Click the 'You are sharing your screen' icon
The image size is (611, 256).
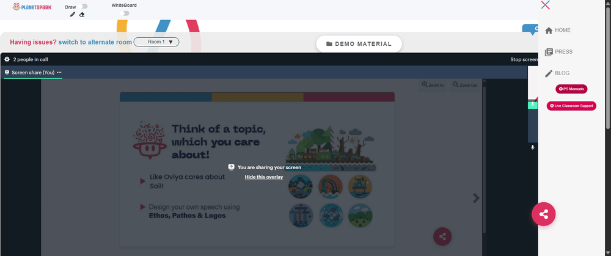click(x=231, y=167)
